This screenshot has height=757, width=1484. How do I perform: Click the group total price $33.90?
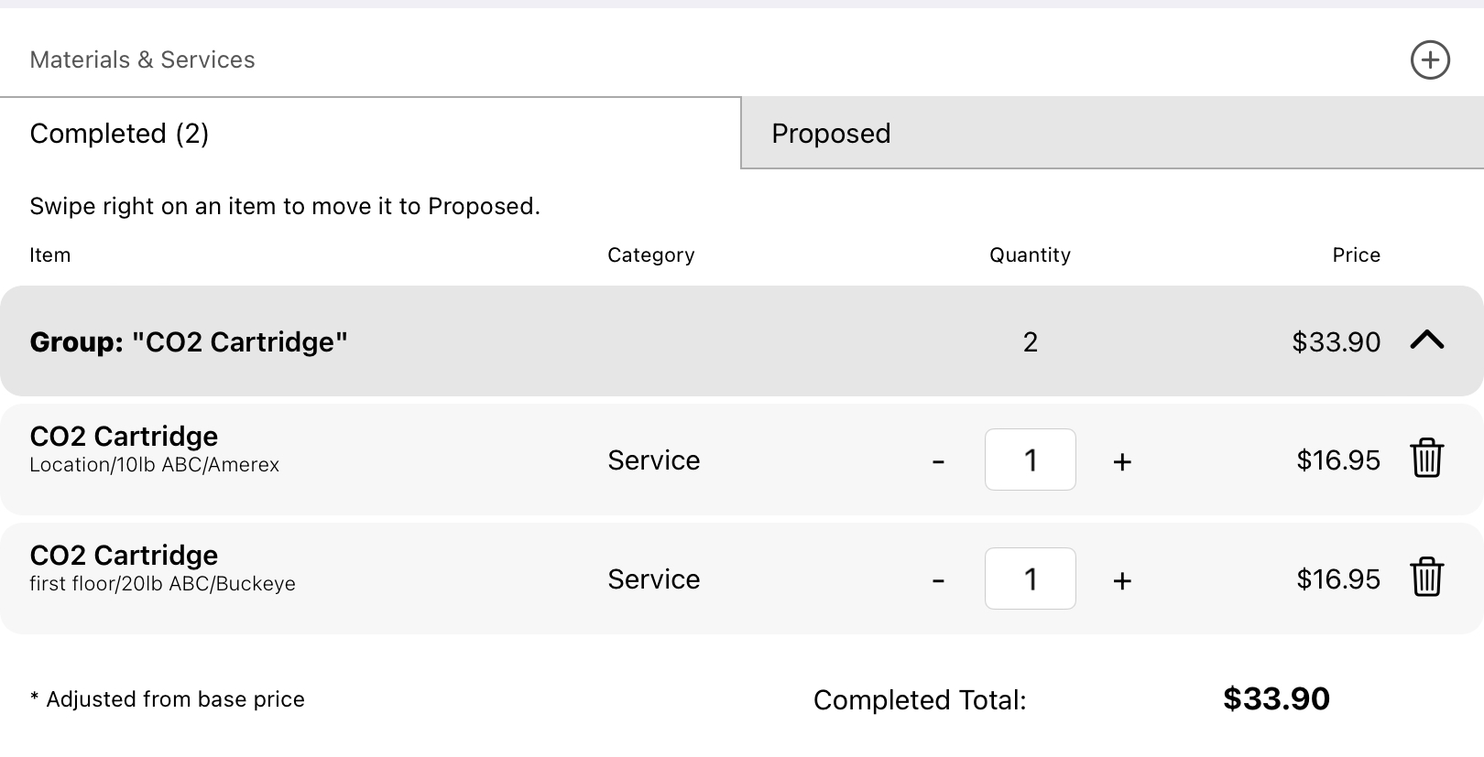pyautogui.click(x=1336, y=341)
